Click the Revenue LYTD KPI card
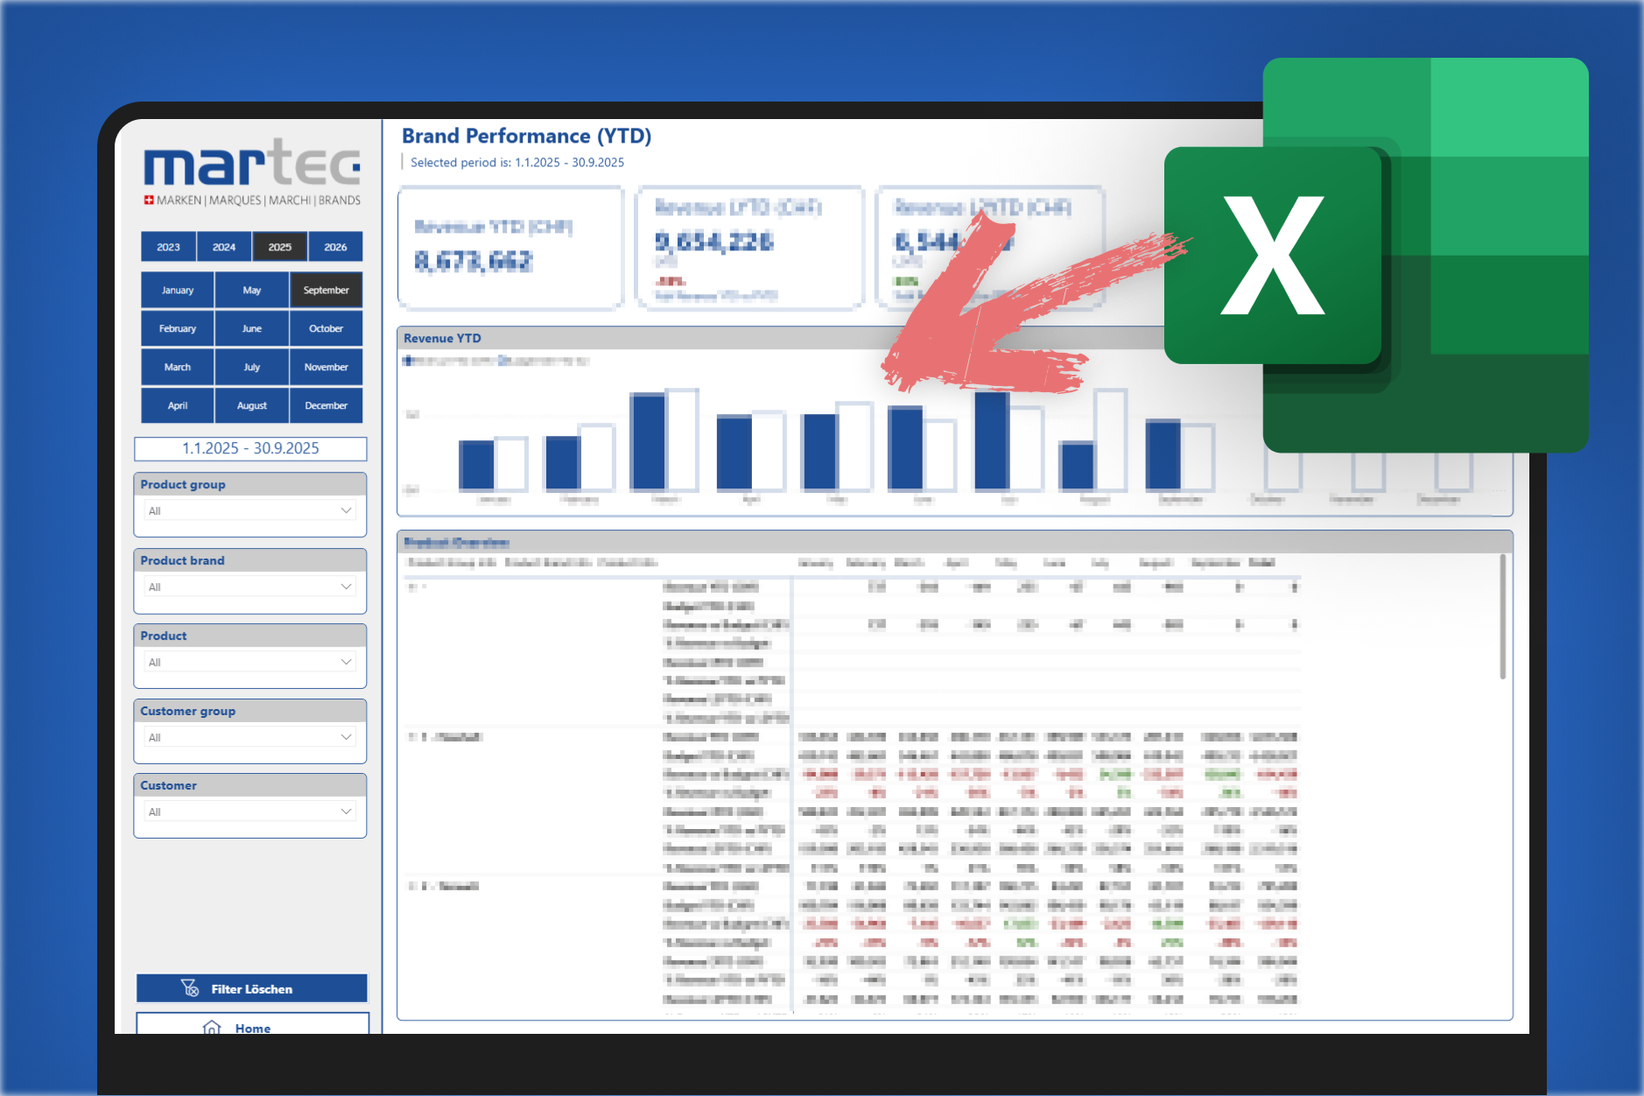 750,248
